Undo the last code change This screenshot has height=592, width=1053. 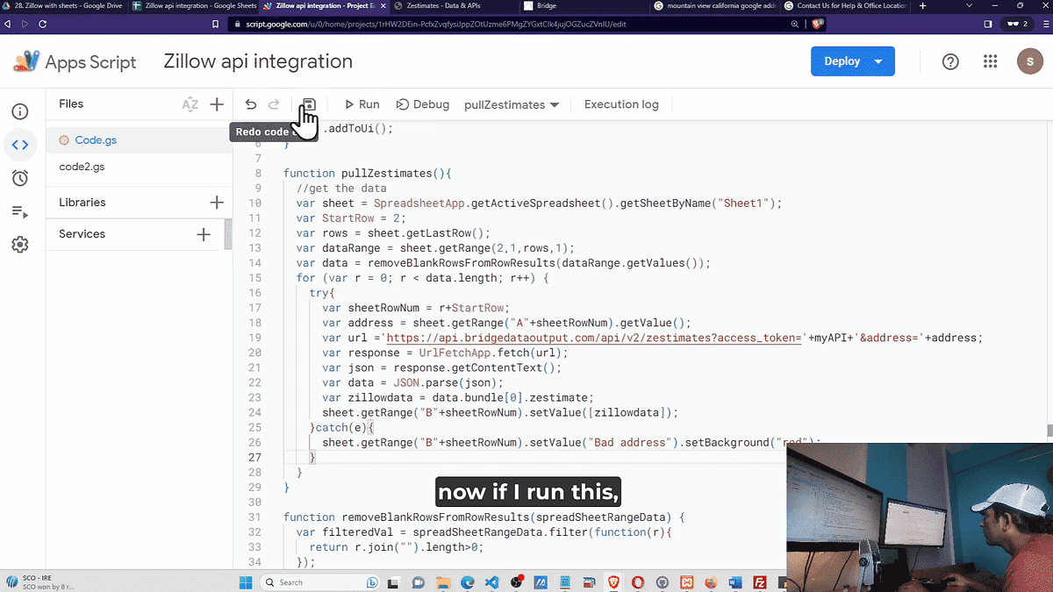point(251,104)
